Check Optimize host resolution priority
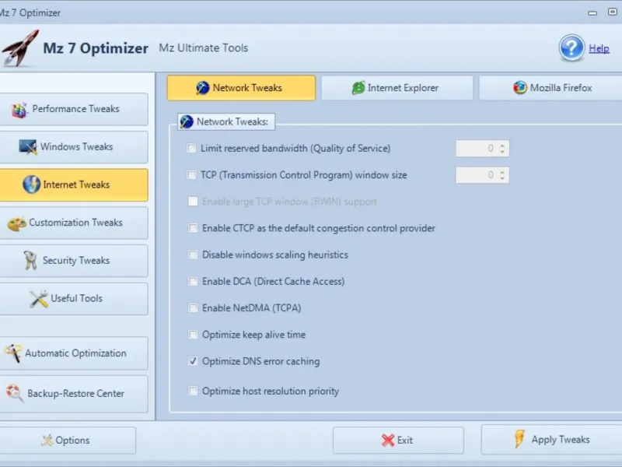The image size is (622, 467). pyautogui.click(x=193, y=392)
